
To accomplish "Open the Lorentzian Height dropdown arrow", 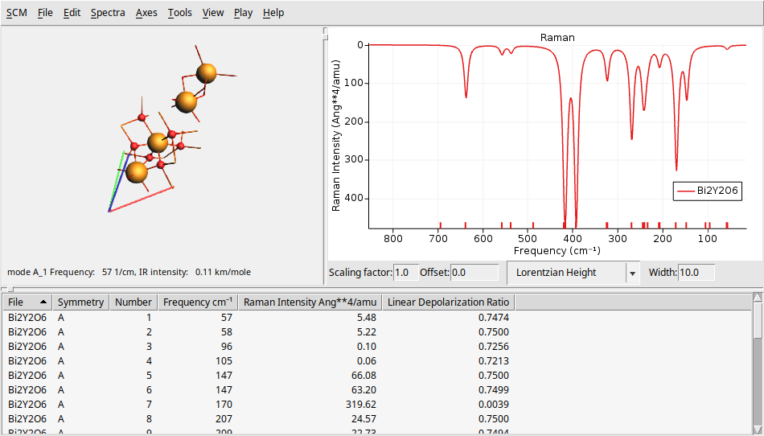I will (x=632, y=273).
